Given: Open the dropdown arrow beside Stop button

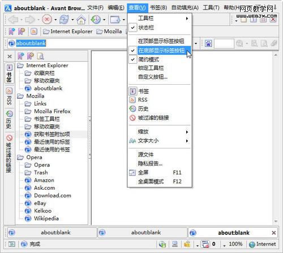Looking at the screenshot, I should click(x=55, y=20).
